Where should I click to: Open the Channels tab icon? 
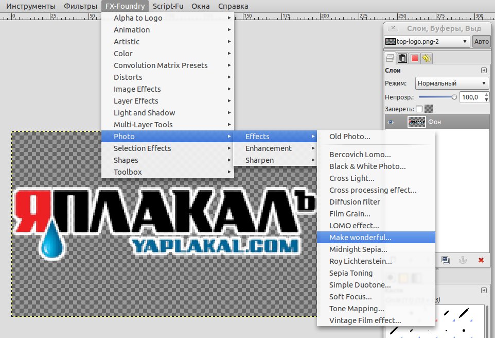point(402,58)
